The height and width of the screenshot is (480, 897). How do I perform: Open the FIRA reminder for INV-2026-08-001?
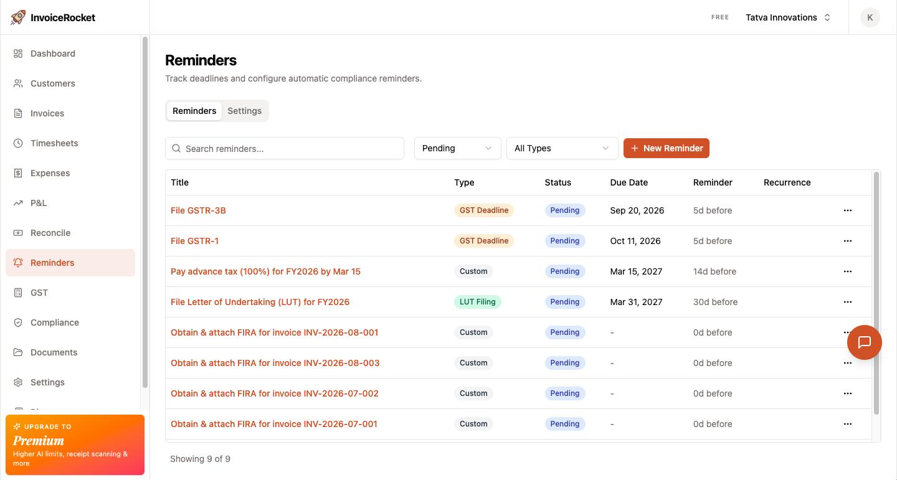point(275,332)
